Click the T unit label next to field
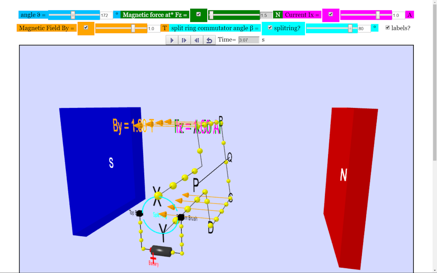Viewport: 437px width, 273px height. tap(165, 28)
